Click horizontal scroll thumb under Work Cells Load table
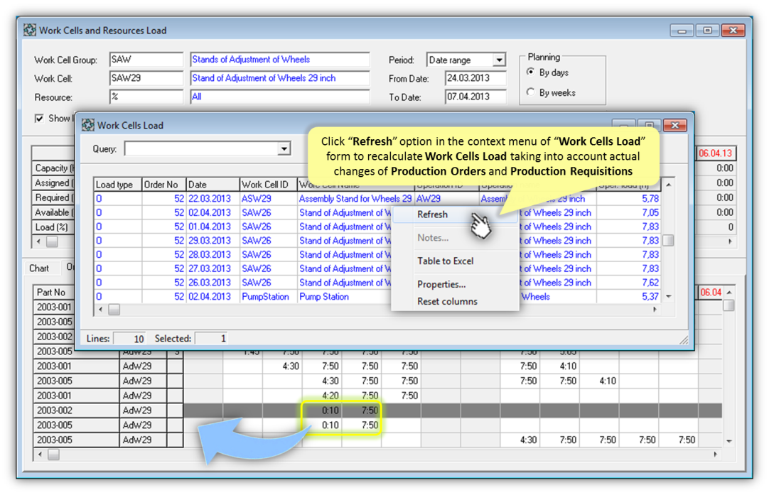769x495 pixels. (x=114, y=309)
